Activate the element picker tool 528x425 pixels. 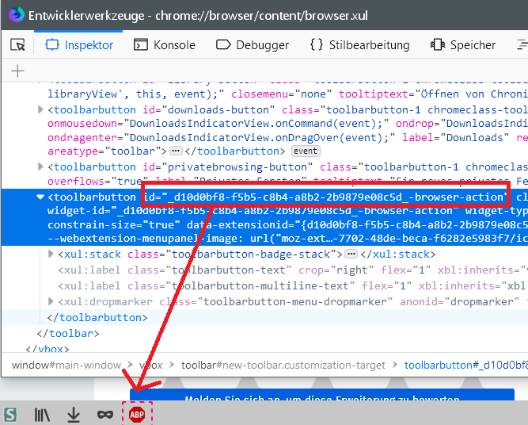(17, 45)
